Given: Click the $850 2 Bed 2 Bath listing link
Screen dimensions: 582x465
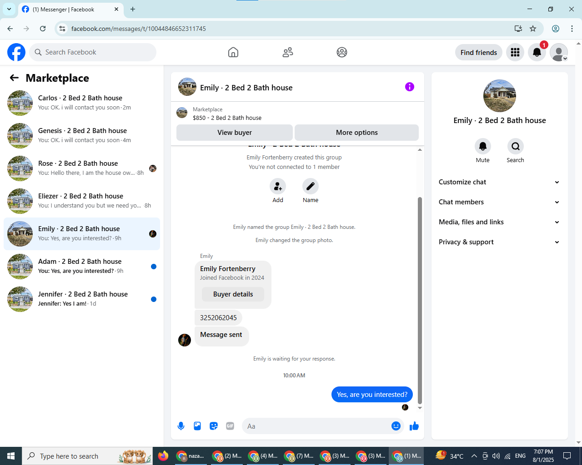Looking at the screenshot, I should coord(227,118).
